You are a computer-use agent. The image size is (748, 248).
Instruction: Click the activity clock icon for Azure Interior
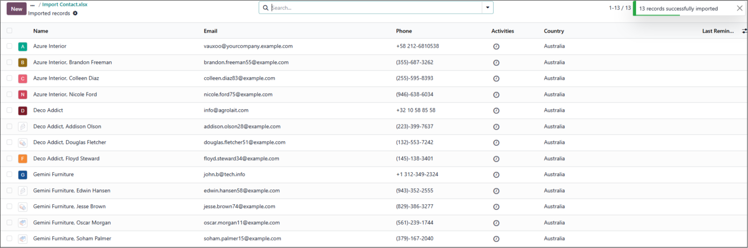(496, 47)
